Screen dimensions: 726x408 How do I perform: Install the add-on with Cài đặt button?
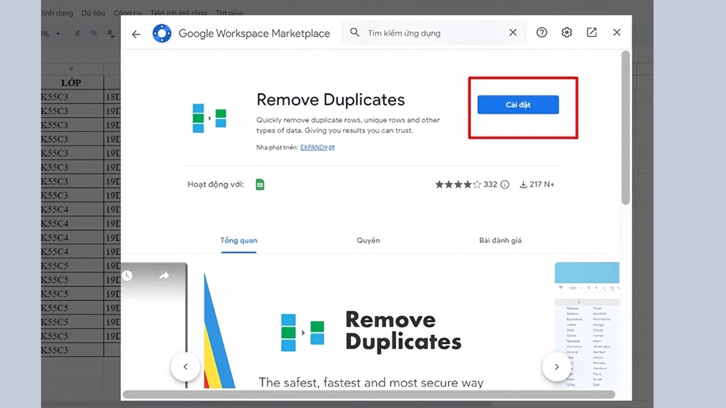click(518, 105)
